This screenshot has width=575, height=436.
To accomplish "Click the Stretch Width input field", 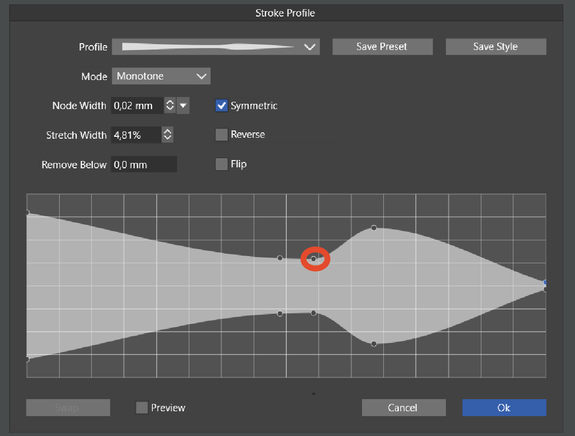I will 135,135.
